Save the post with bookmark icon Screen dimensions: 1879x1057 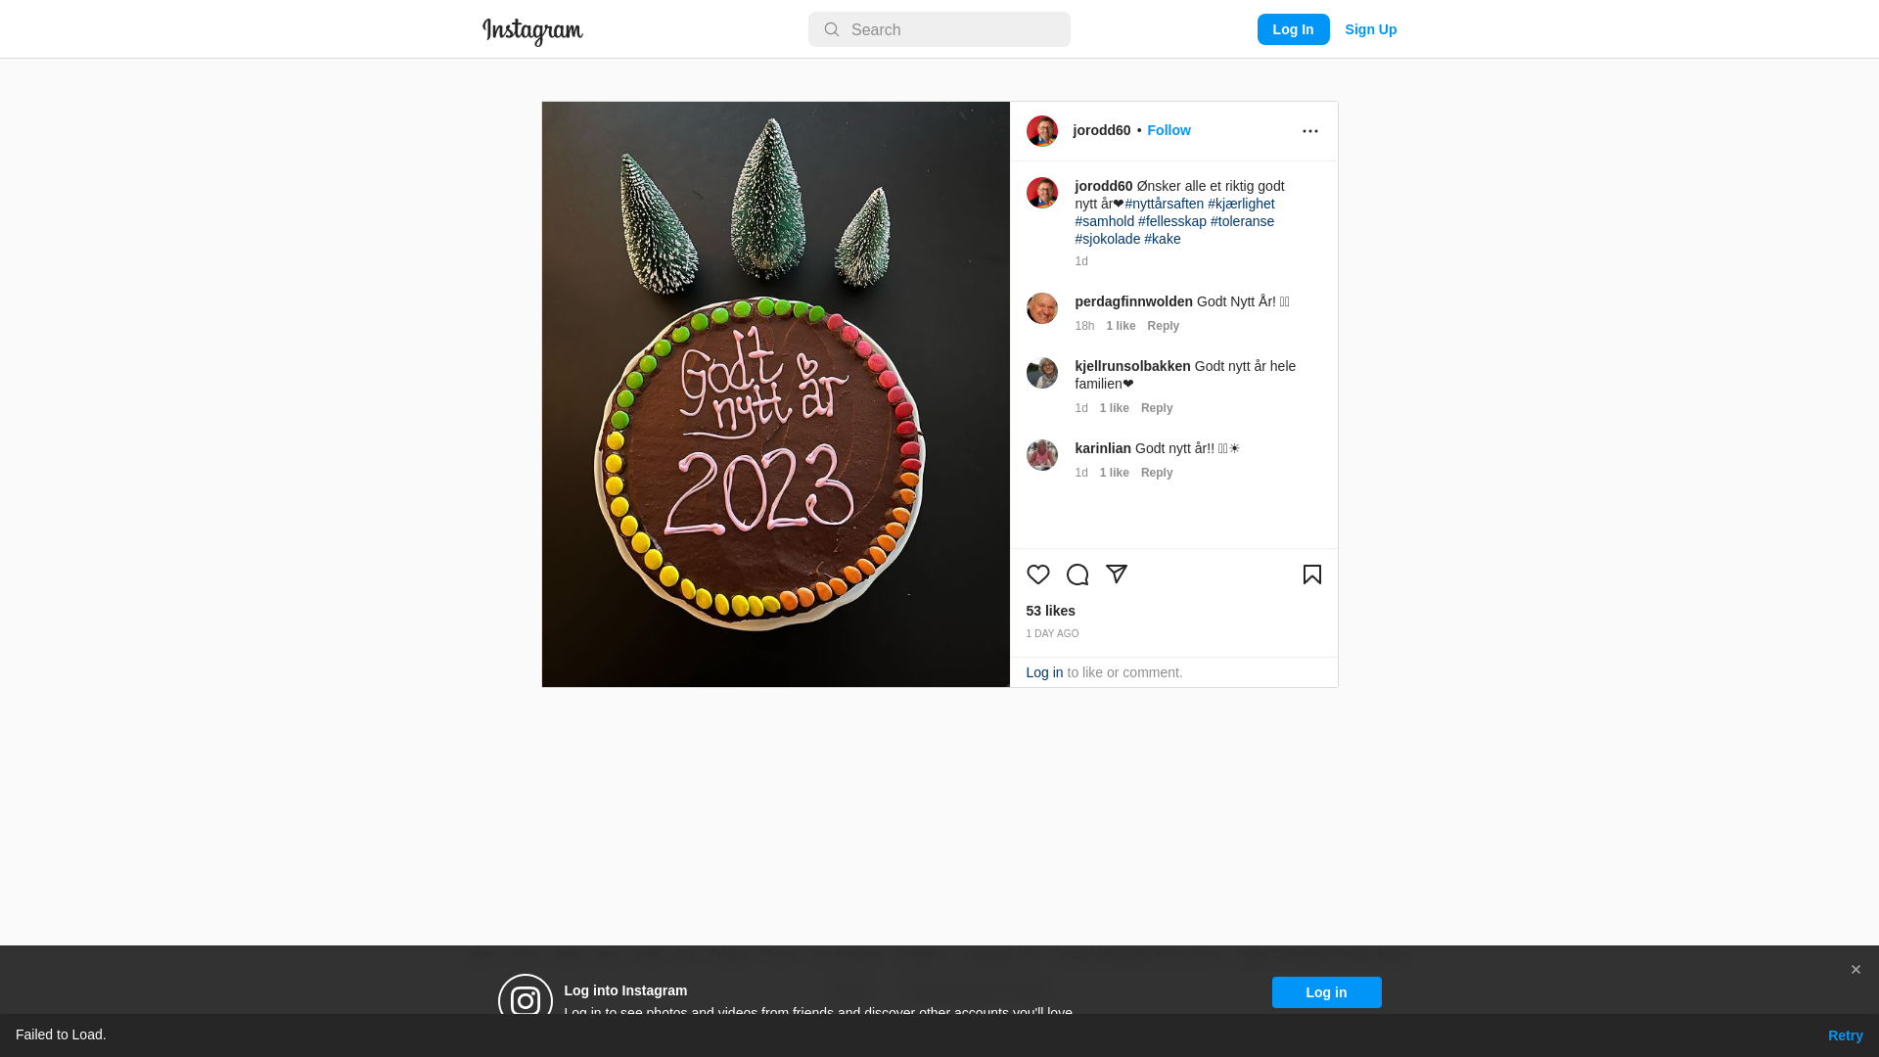(x=1311, y=574)
